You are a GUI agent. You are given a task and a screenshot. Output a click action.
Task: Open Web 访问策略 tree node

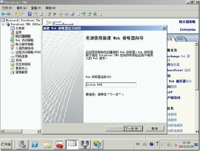(24, 40)
